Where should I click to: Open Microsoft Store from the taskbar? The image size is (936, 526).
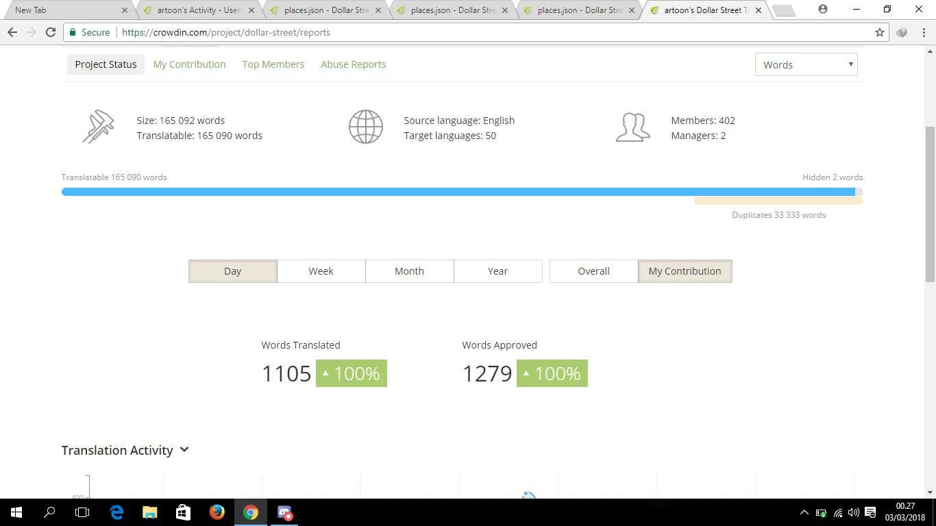[183, 512]
